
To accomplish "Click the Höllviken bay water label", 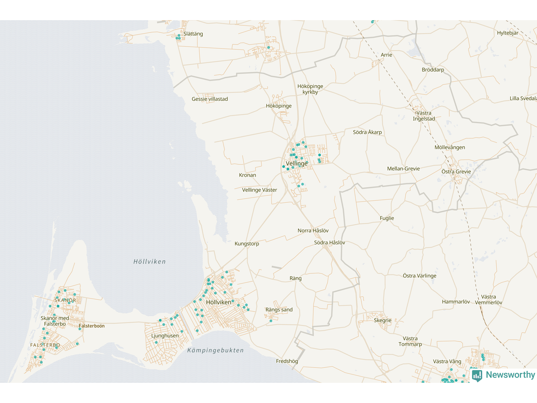I will pyautogui.click(x=149, y=262).
